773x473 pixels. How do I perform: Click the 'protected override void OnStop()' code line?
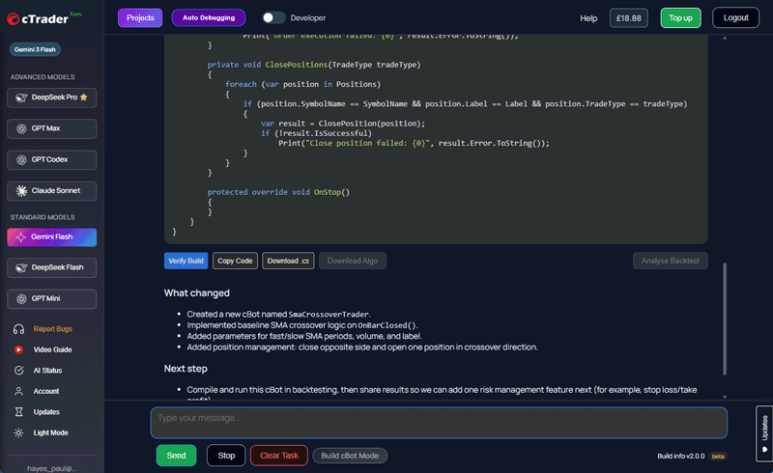coord(278,192)
